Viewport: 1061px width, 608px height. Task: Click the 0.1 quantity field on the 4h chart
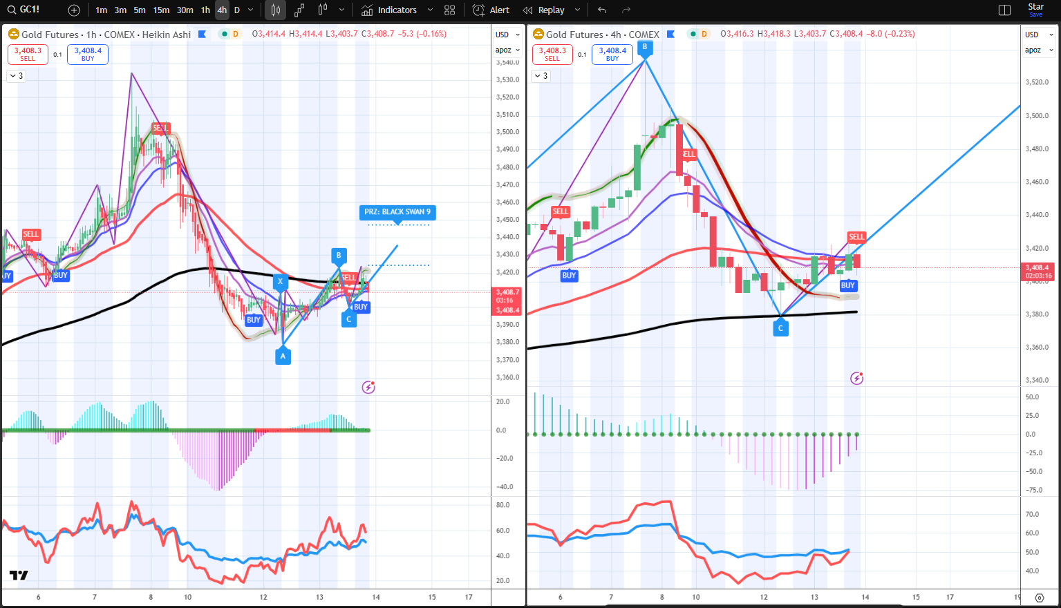(x=582, y=55)
